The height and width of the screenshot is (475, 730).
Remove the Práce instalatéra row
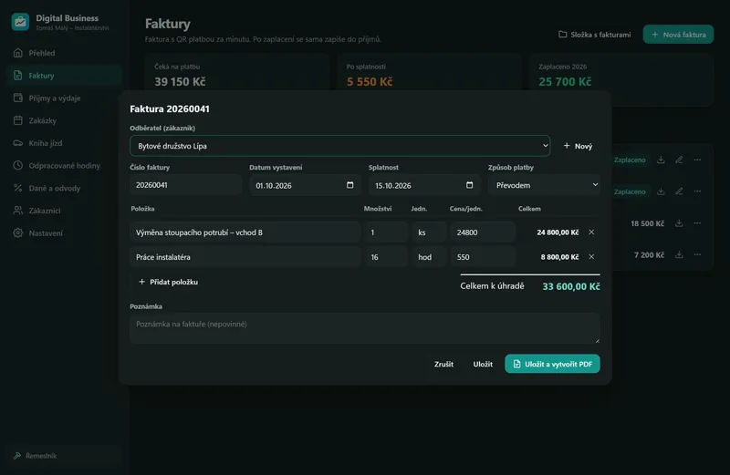(x=591, y=257)
